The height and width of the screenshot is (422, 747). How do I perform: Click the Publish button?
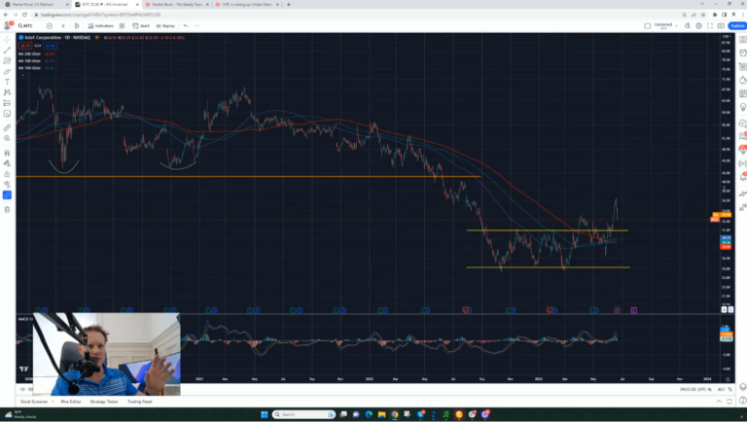click(735, 25)
